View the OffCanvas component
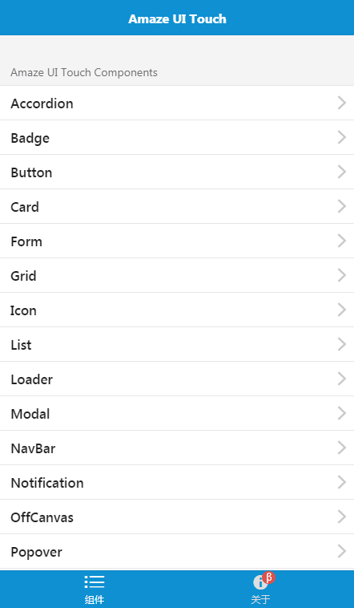Image resolution: width=354 pixels, height=608 pixels. click(177, 517)
